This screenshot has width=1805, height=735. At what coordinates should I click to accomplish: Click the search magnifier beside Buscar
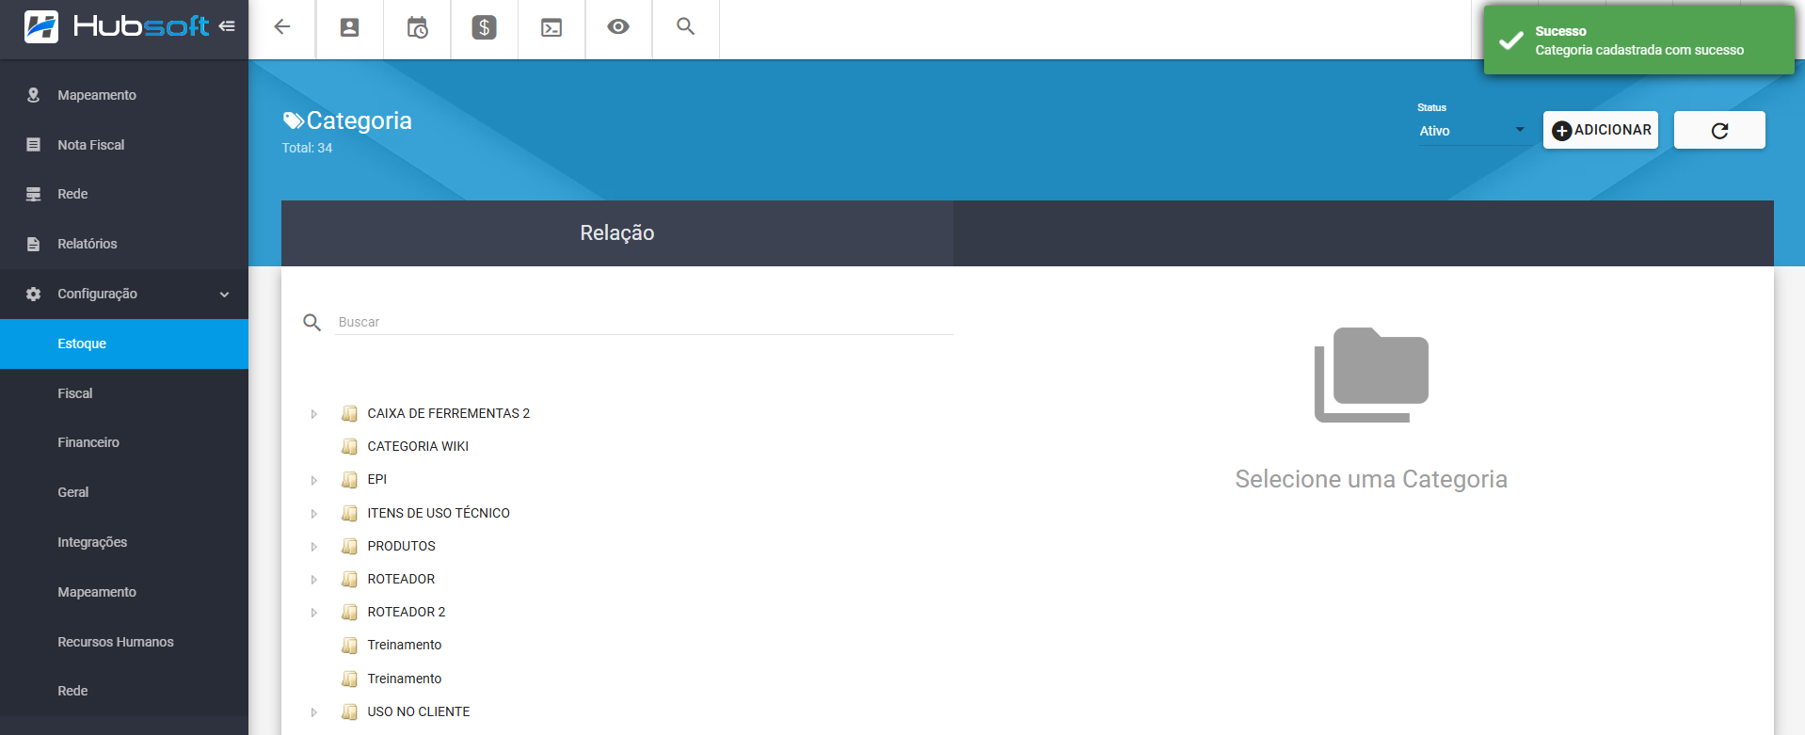pyautogui.click(x=312, y=323)
